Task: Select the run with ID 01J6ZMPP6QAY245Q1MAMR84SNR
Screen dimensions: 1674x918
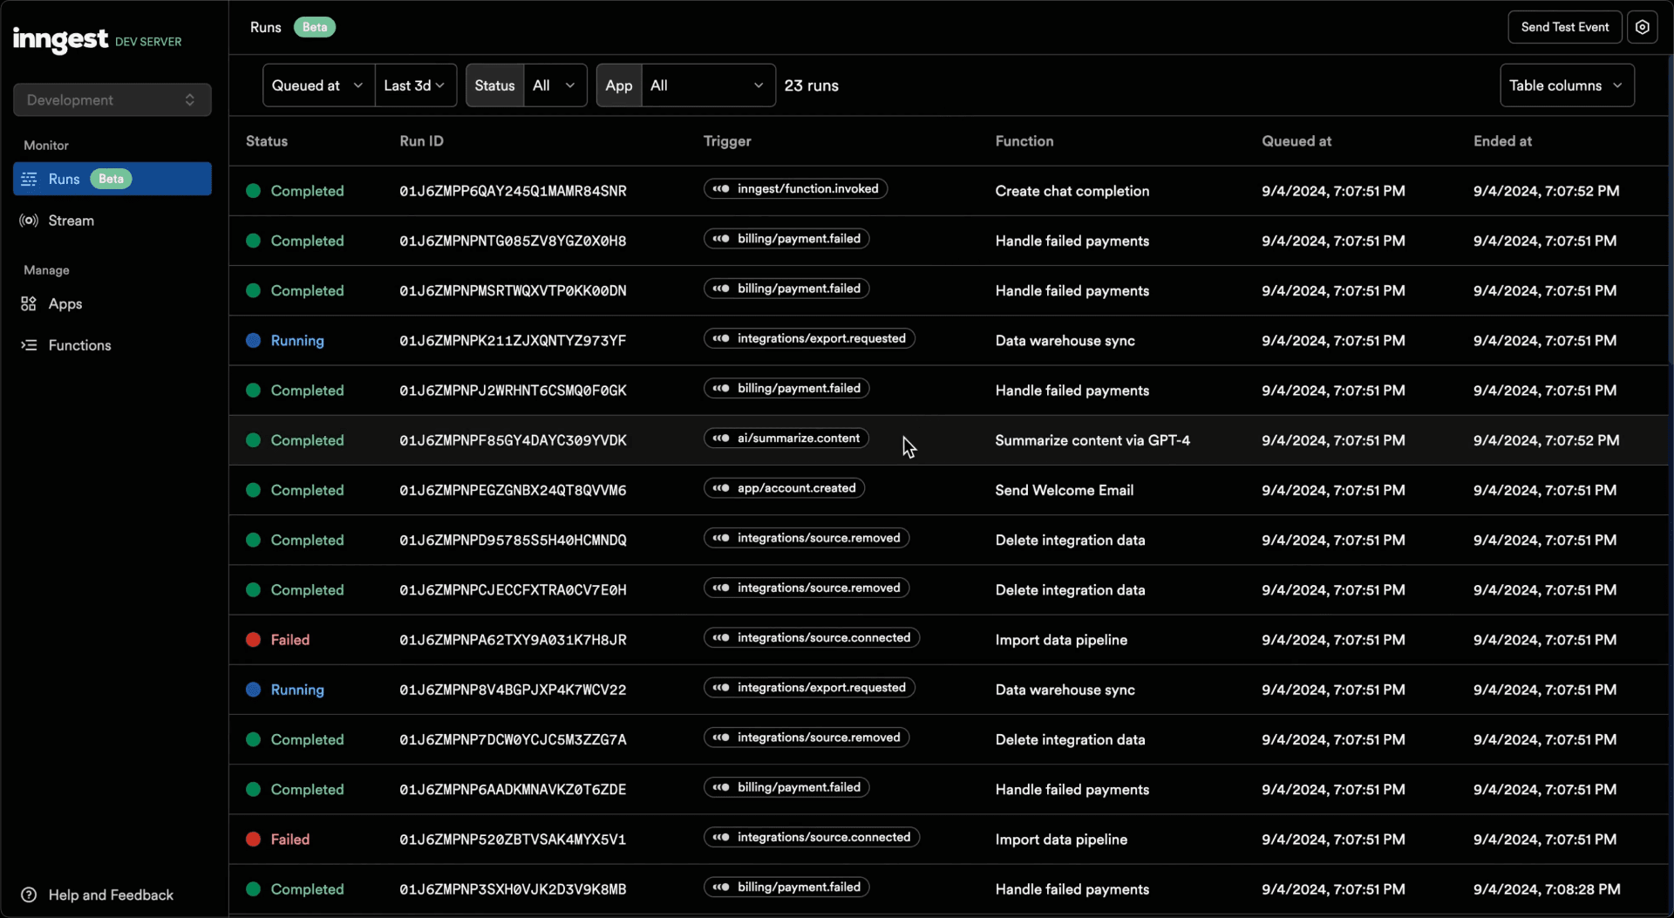Action: [x=513, y=190]
